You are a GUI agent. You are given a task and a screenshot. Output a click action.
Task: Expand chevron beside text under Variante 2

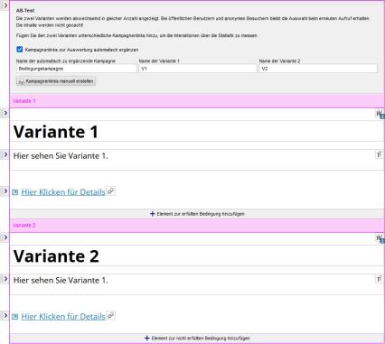[x=5, y=279]
